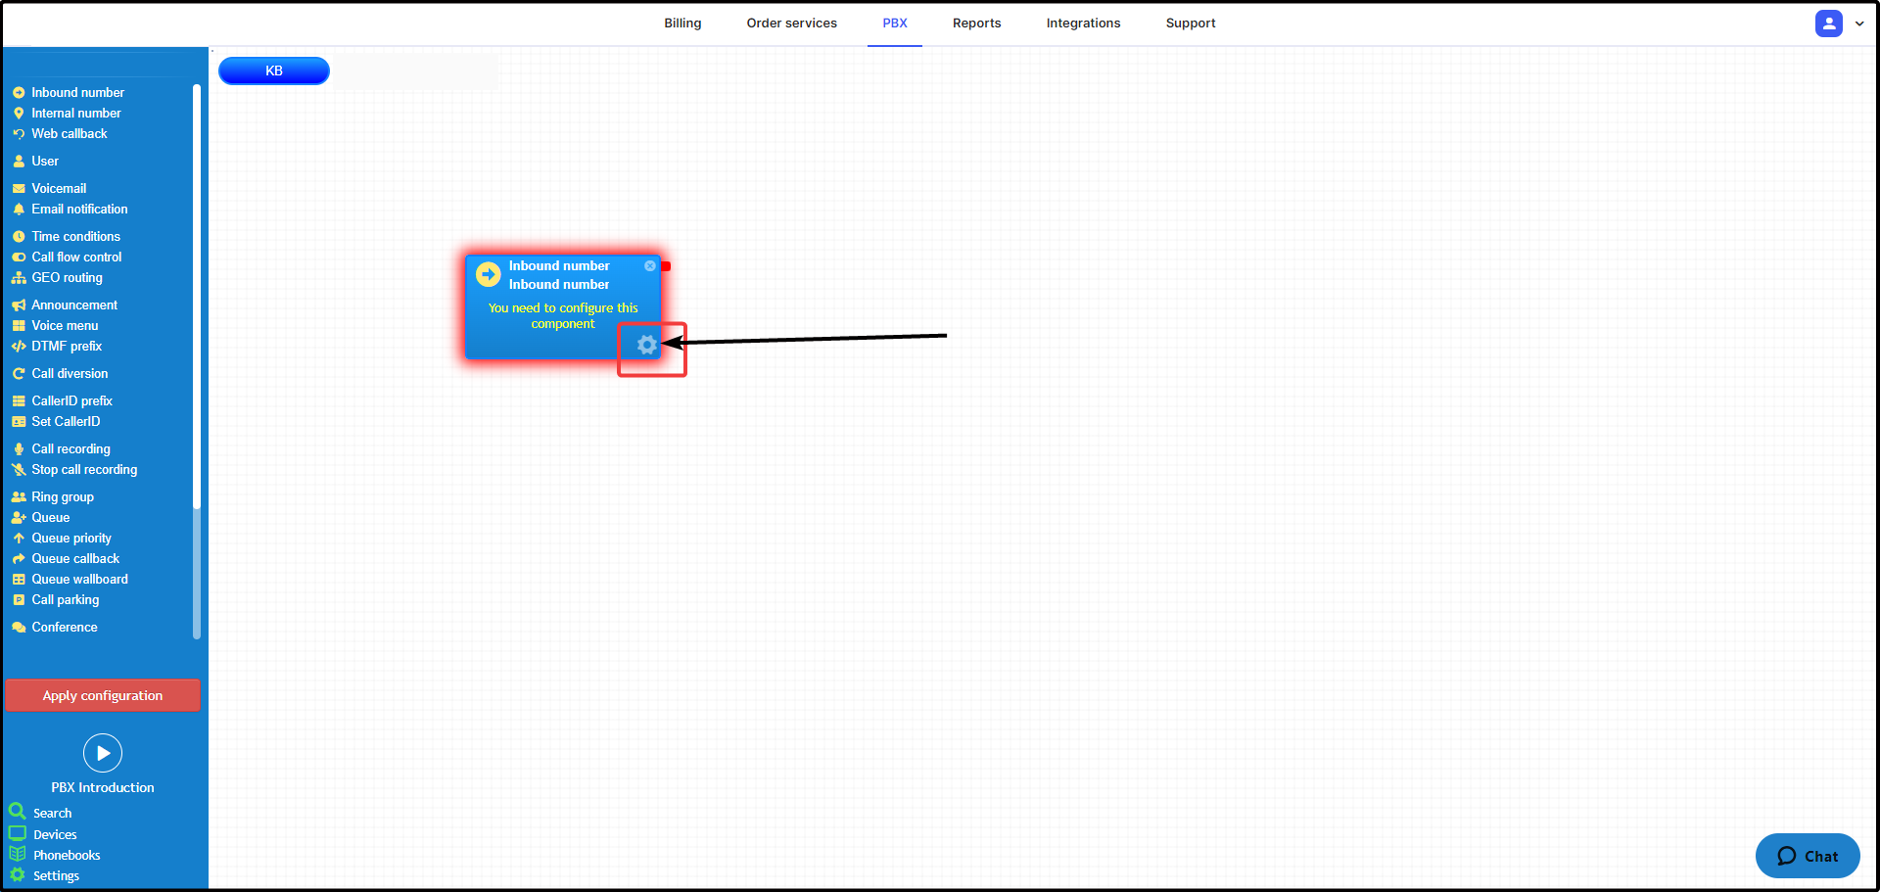The width and height of the screenshot is (1880, 892).
Task: Open the user account avatar icon
Action: coord(1828,23)
